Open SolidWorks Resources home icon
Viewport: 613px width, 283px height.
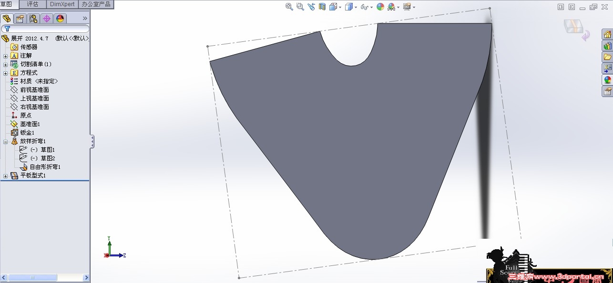coord(607,34)
